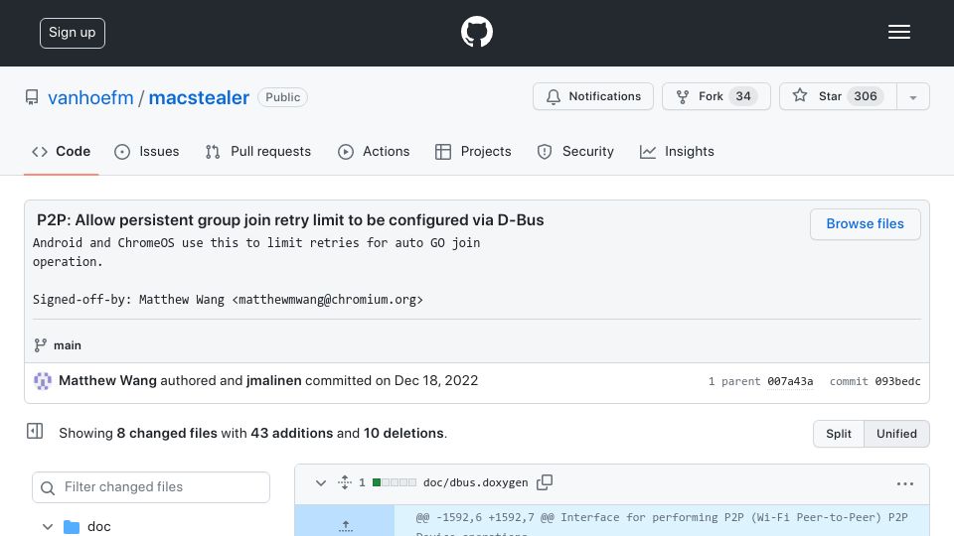
Task: Click commit hash 093bedc text
Action: tap(897, 381)
